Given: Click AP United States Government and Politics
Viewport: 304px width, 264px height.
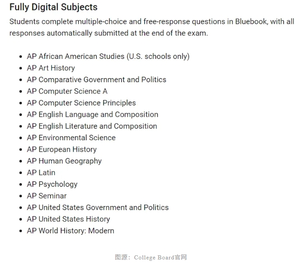Looking at the screenshot, I should (98, 207).
